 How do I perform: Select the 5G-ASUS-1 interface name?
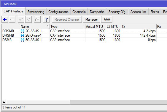pos(34,40)
